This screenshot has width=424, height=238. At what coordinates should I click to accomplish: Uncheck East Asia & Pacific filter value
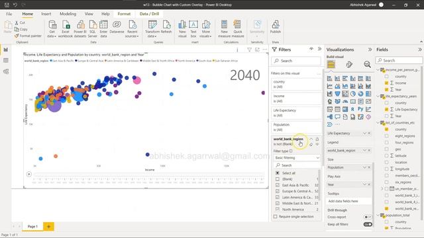coord(278,185)
